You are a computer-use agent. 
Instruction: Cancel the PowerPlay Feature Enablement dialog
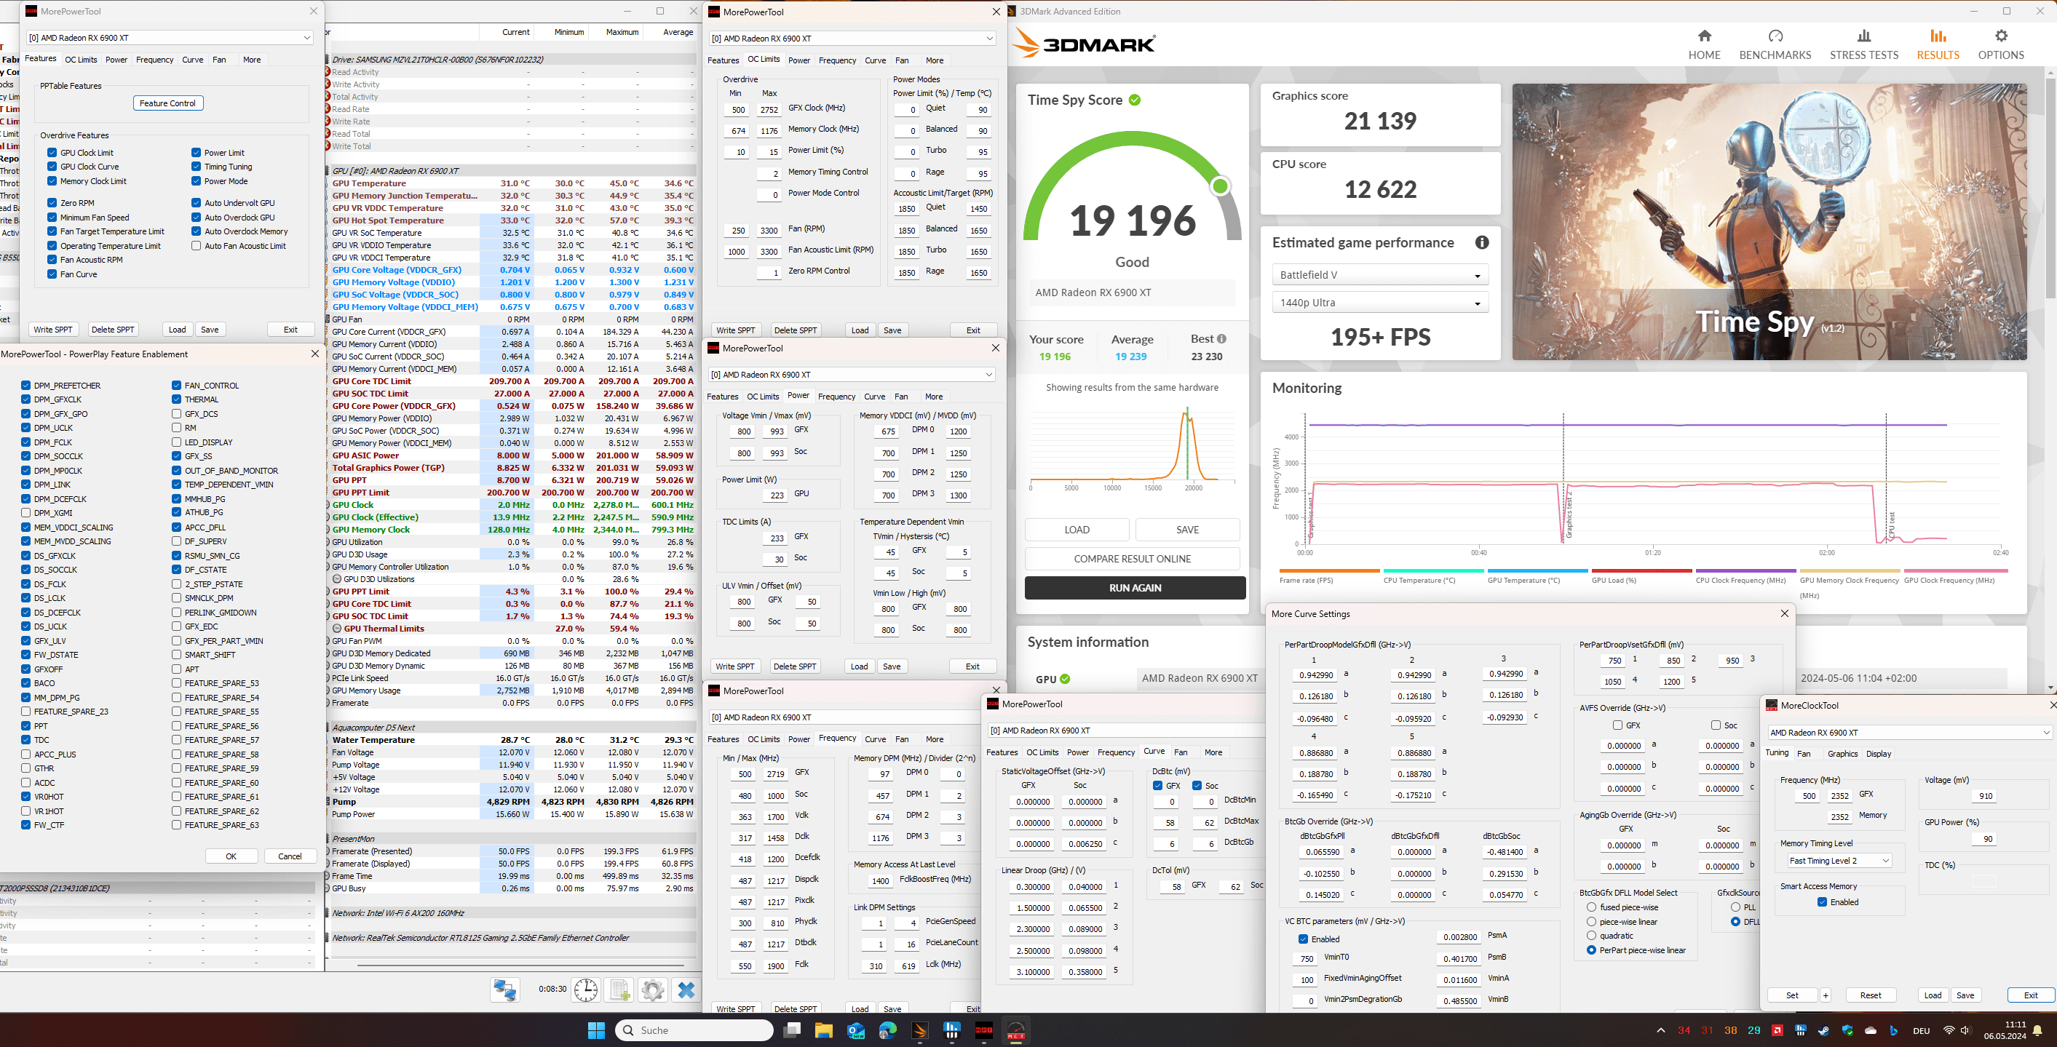click(290, 856)
